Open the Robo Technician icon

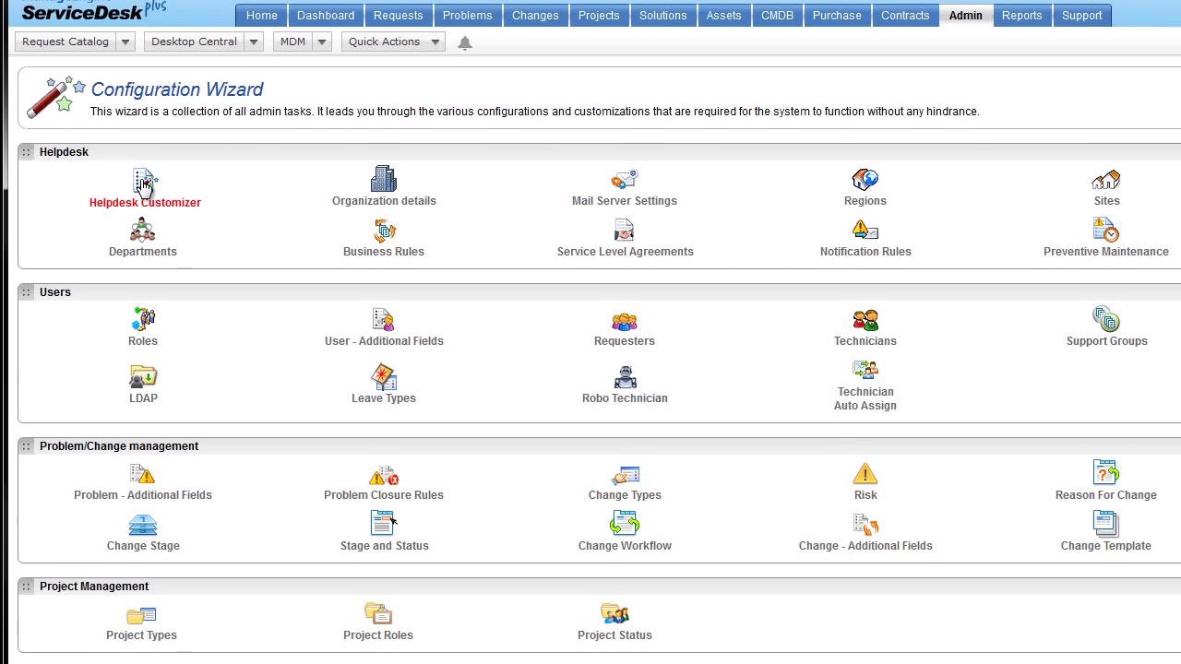tap(625, 376)
